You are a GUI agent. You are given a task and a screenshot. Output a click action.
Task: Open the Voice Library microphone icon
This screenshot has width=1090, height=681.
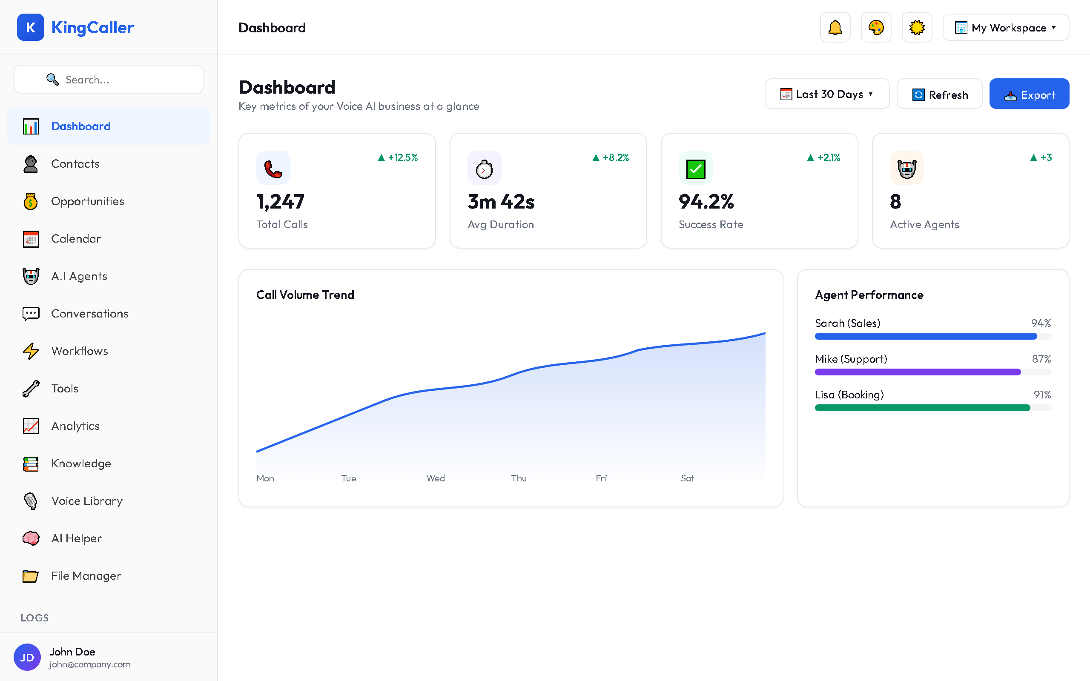pyautogui.click(x=30, y=501)
